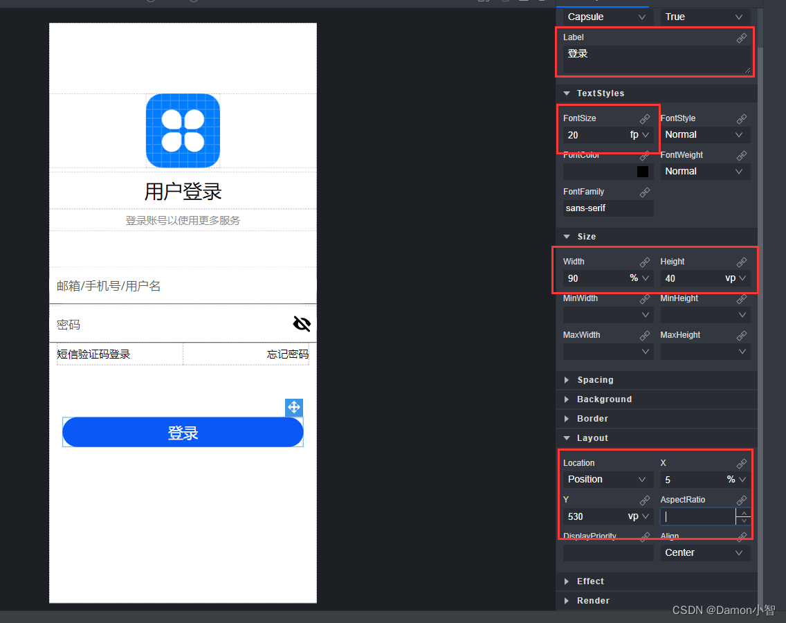The height and width of the screenshot is (623, 786).
Task: Click the link icon beside MinWidth
Action: 645,299
